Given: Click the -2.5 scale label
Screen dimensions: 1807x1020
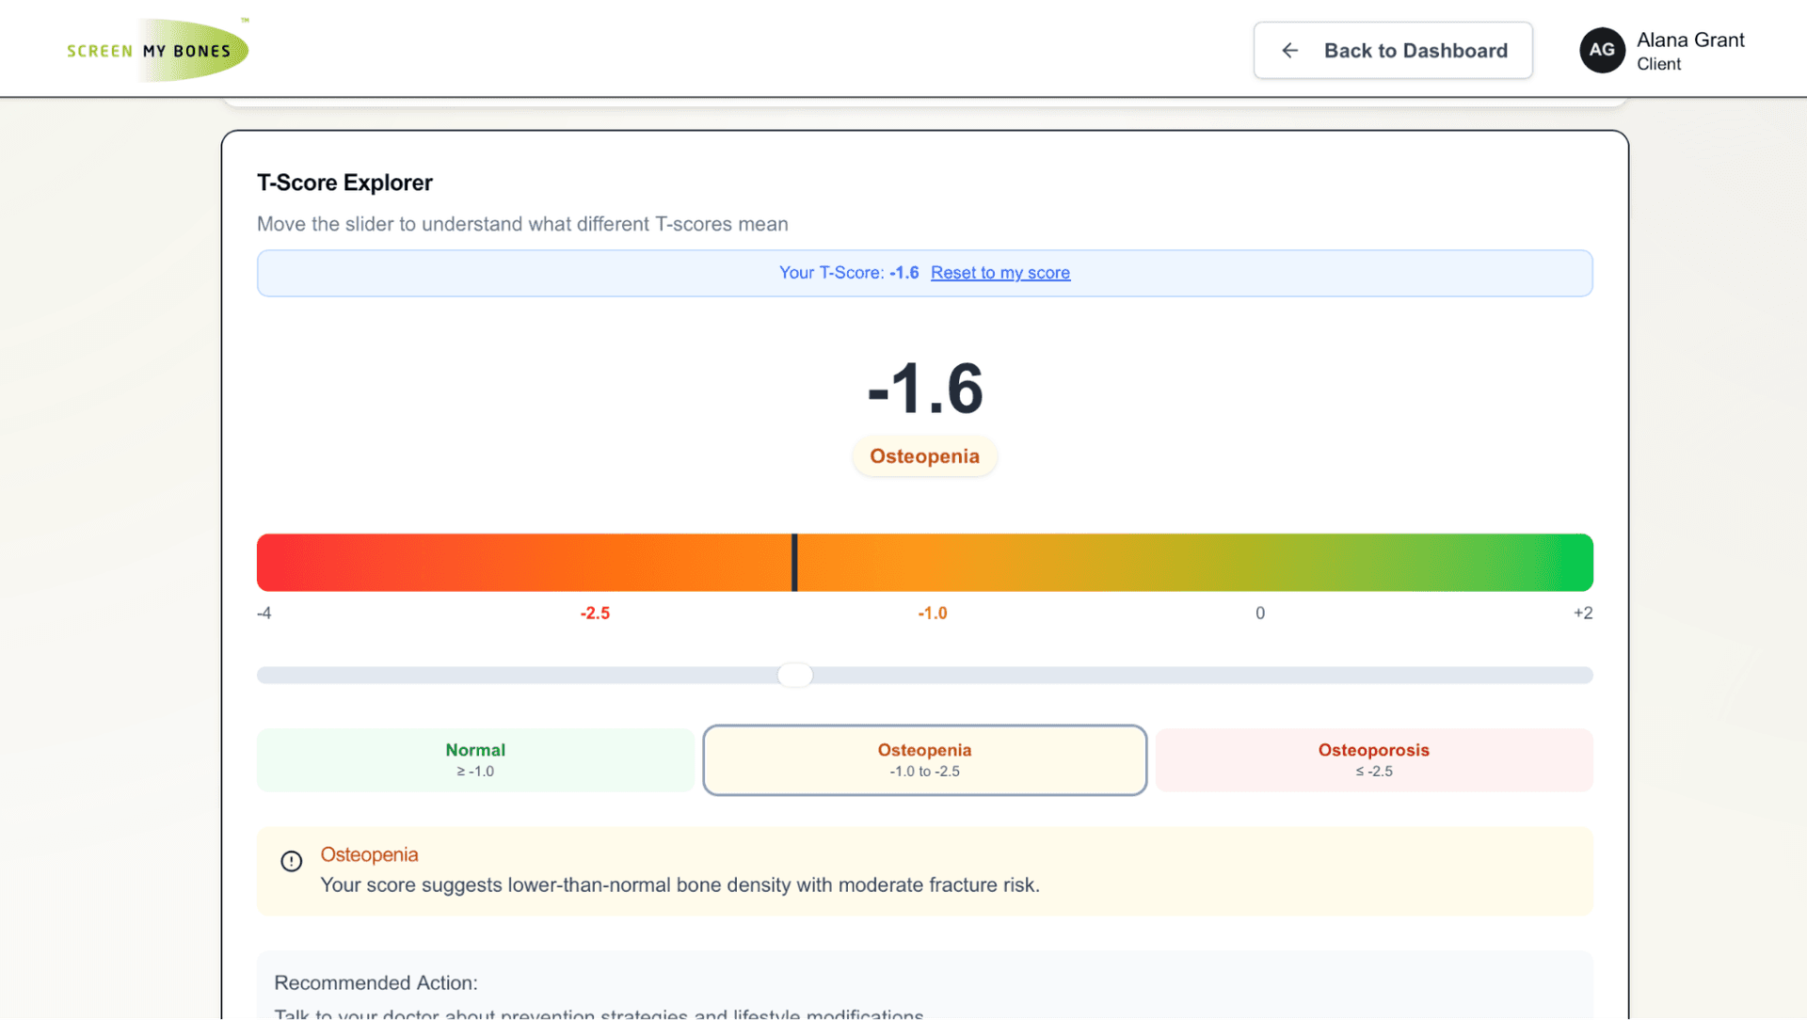Looking at the screenshot, I should (x=595, y=613).
